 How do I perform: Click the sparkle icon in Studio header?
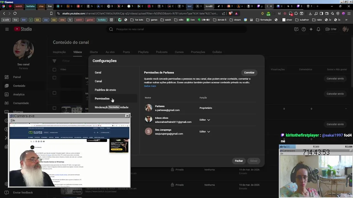pos(311,29)
